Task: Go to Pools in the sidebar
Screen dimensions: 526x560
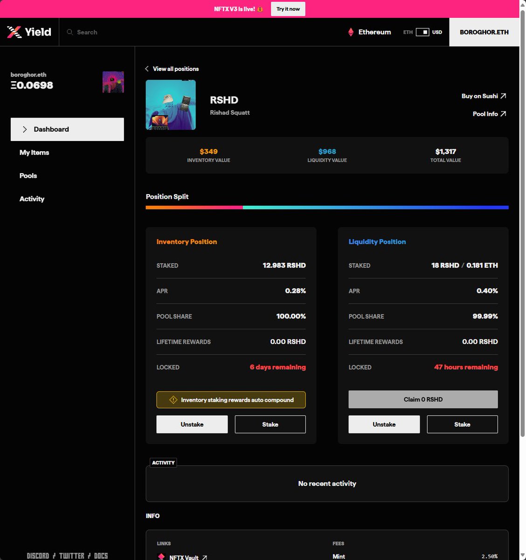Action: tap(28, 176)
